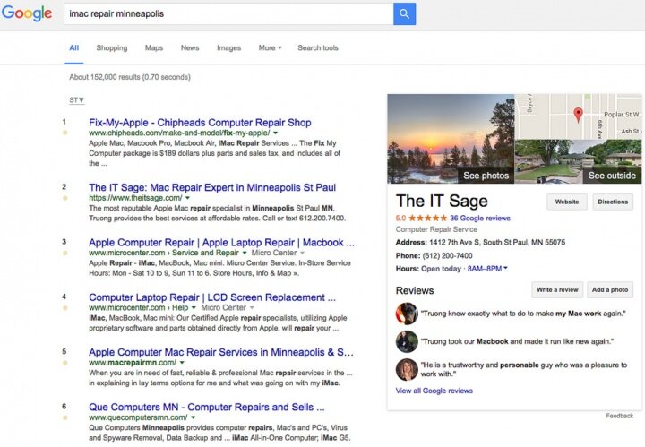This screenshot has height=447, width=645.
Task: Expand theitsage.com URL dropdown arrow
Action: pos(187,198)
